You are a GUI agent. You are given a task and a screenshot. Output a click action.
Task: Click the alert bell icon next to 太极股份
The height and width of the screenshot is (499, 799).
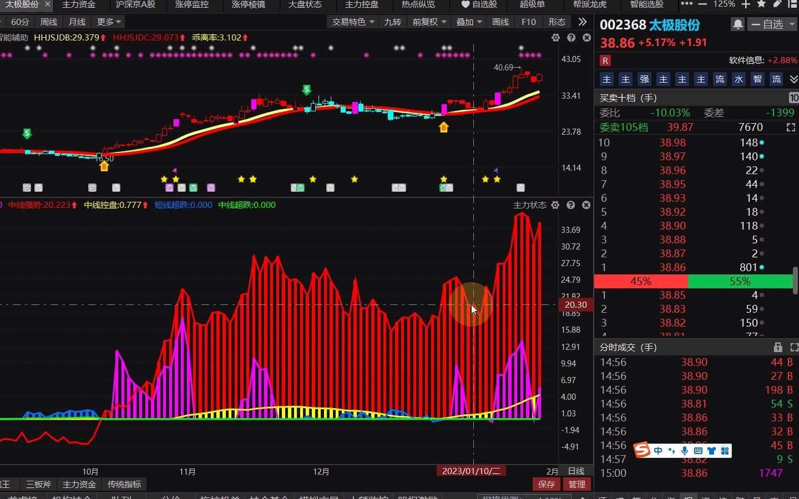click(x=737, y=24)
